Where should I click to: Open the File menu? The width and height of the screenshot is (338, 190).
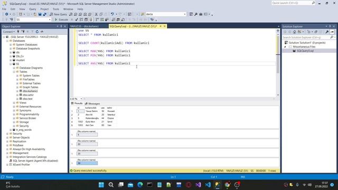coord(4,9)
